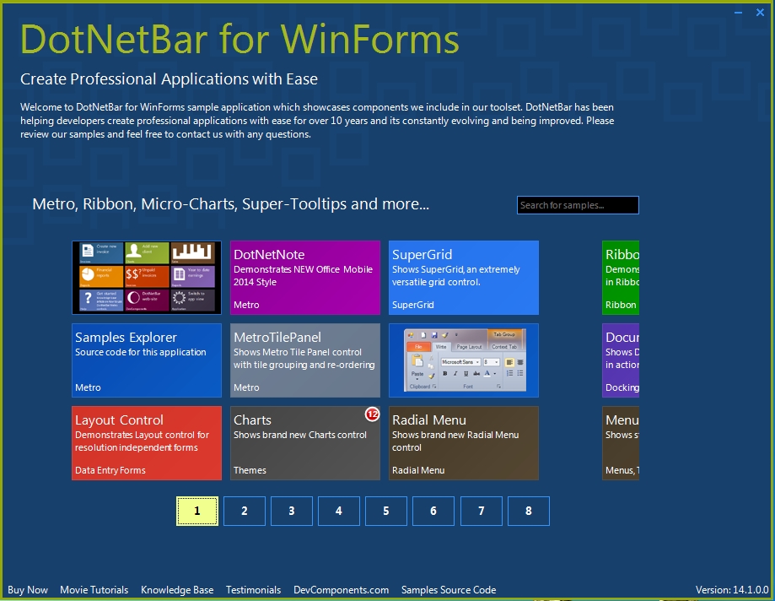Click the Create new invoice tile icon
The height and width of the screenshot is (601, 775).
(88, 252)
